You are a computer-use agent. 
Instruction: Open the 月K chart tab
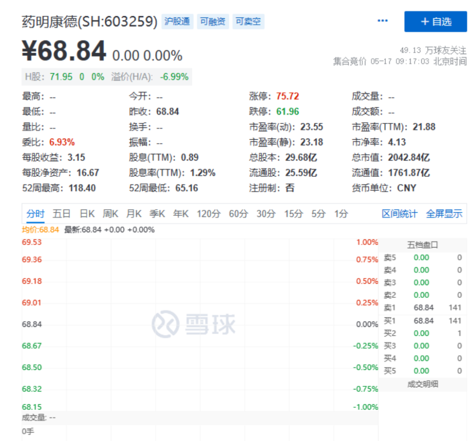point(134,214)
